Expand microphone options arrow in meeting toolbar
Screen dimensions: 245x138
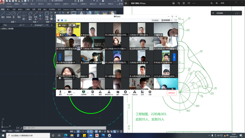65,93
